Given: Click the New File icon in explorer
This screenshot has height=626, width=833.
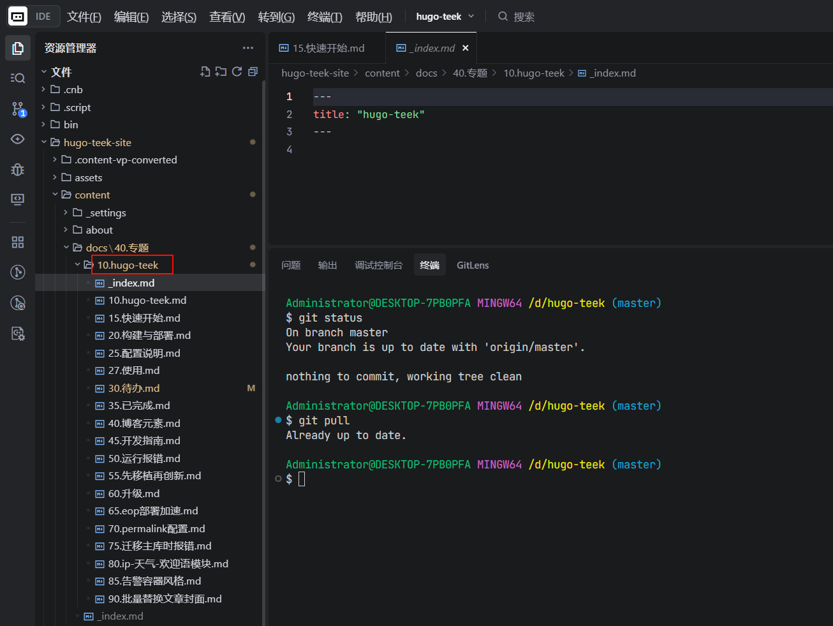Looking at the screenshot, I should (205, 71).
